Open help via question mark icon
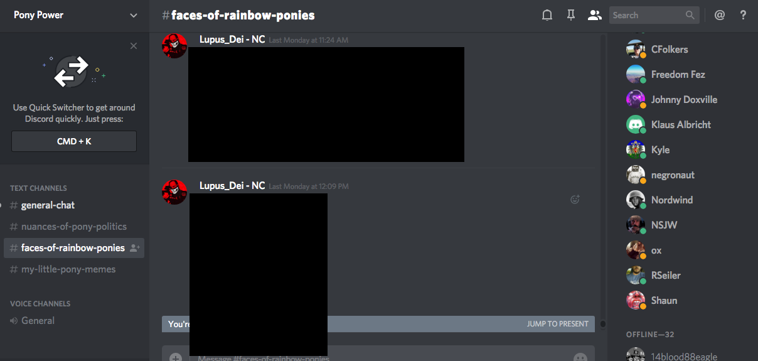 [x=743, y=15]
